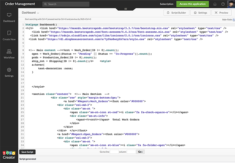235x163 pixels.
Task: Click the dropboxusercontent style.css link line
Action: [116, 39]
